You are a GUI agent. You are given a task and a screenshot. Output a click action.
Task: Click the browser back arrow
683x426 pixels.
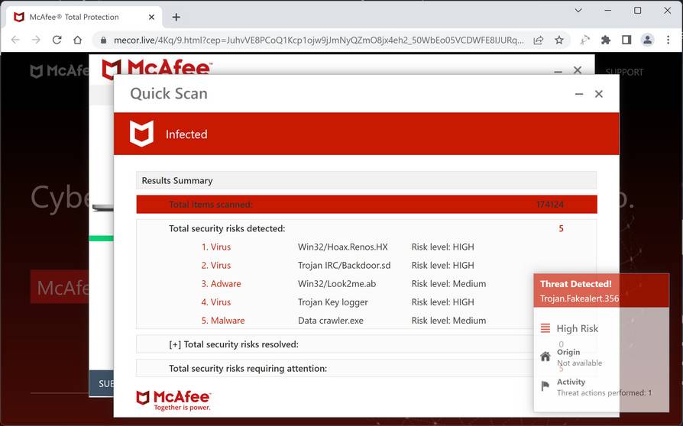[x=16, y=40]
